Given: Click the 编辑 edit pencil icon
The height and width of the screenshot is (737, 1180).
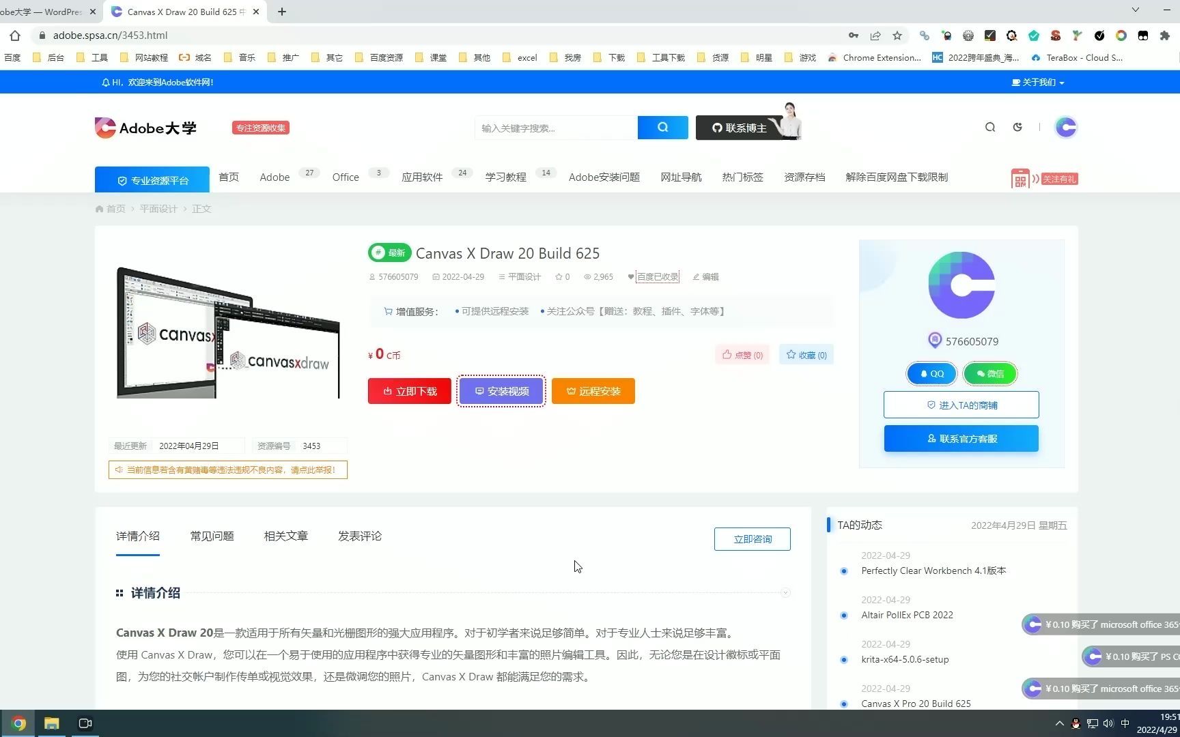Looking at the screenshot, I should pos(705,276).
